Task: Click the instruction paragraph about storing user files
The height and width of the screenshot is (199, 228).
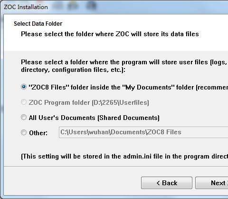Action: coord(124,66)
